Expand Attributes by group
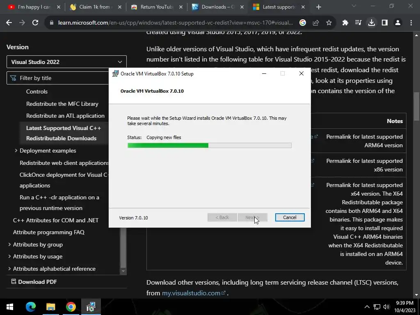Image resolution: width=420 pixels, height=315 pixels. [x=9, y=244]
